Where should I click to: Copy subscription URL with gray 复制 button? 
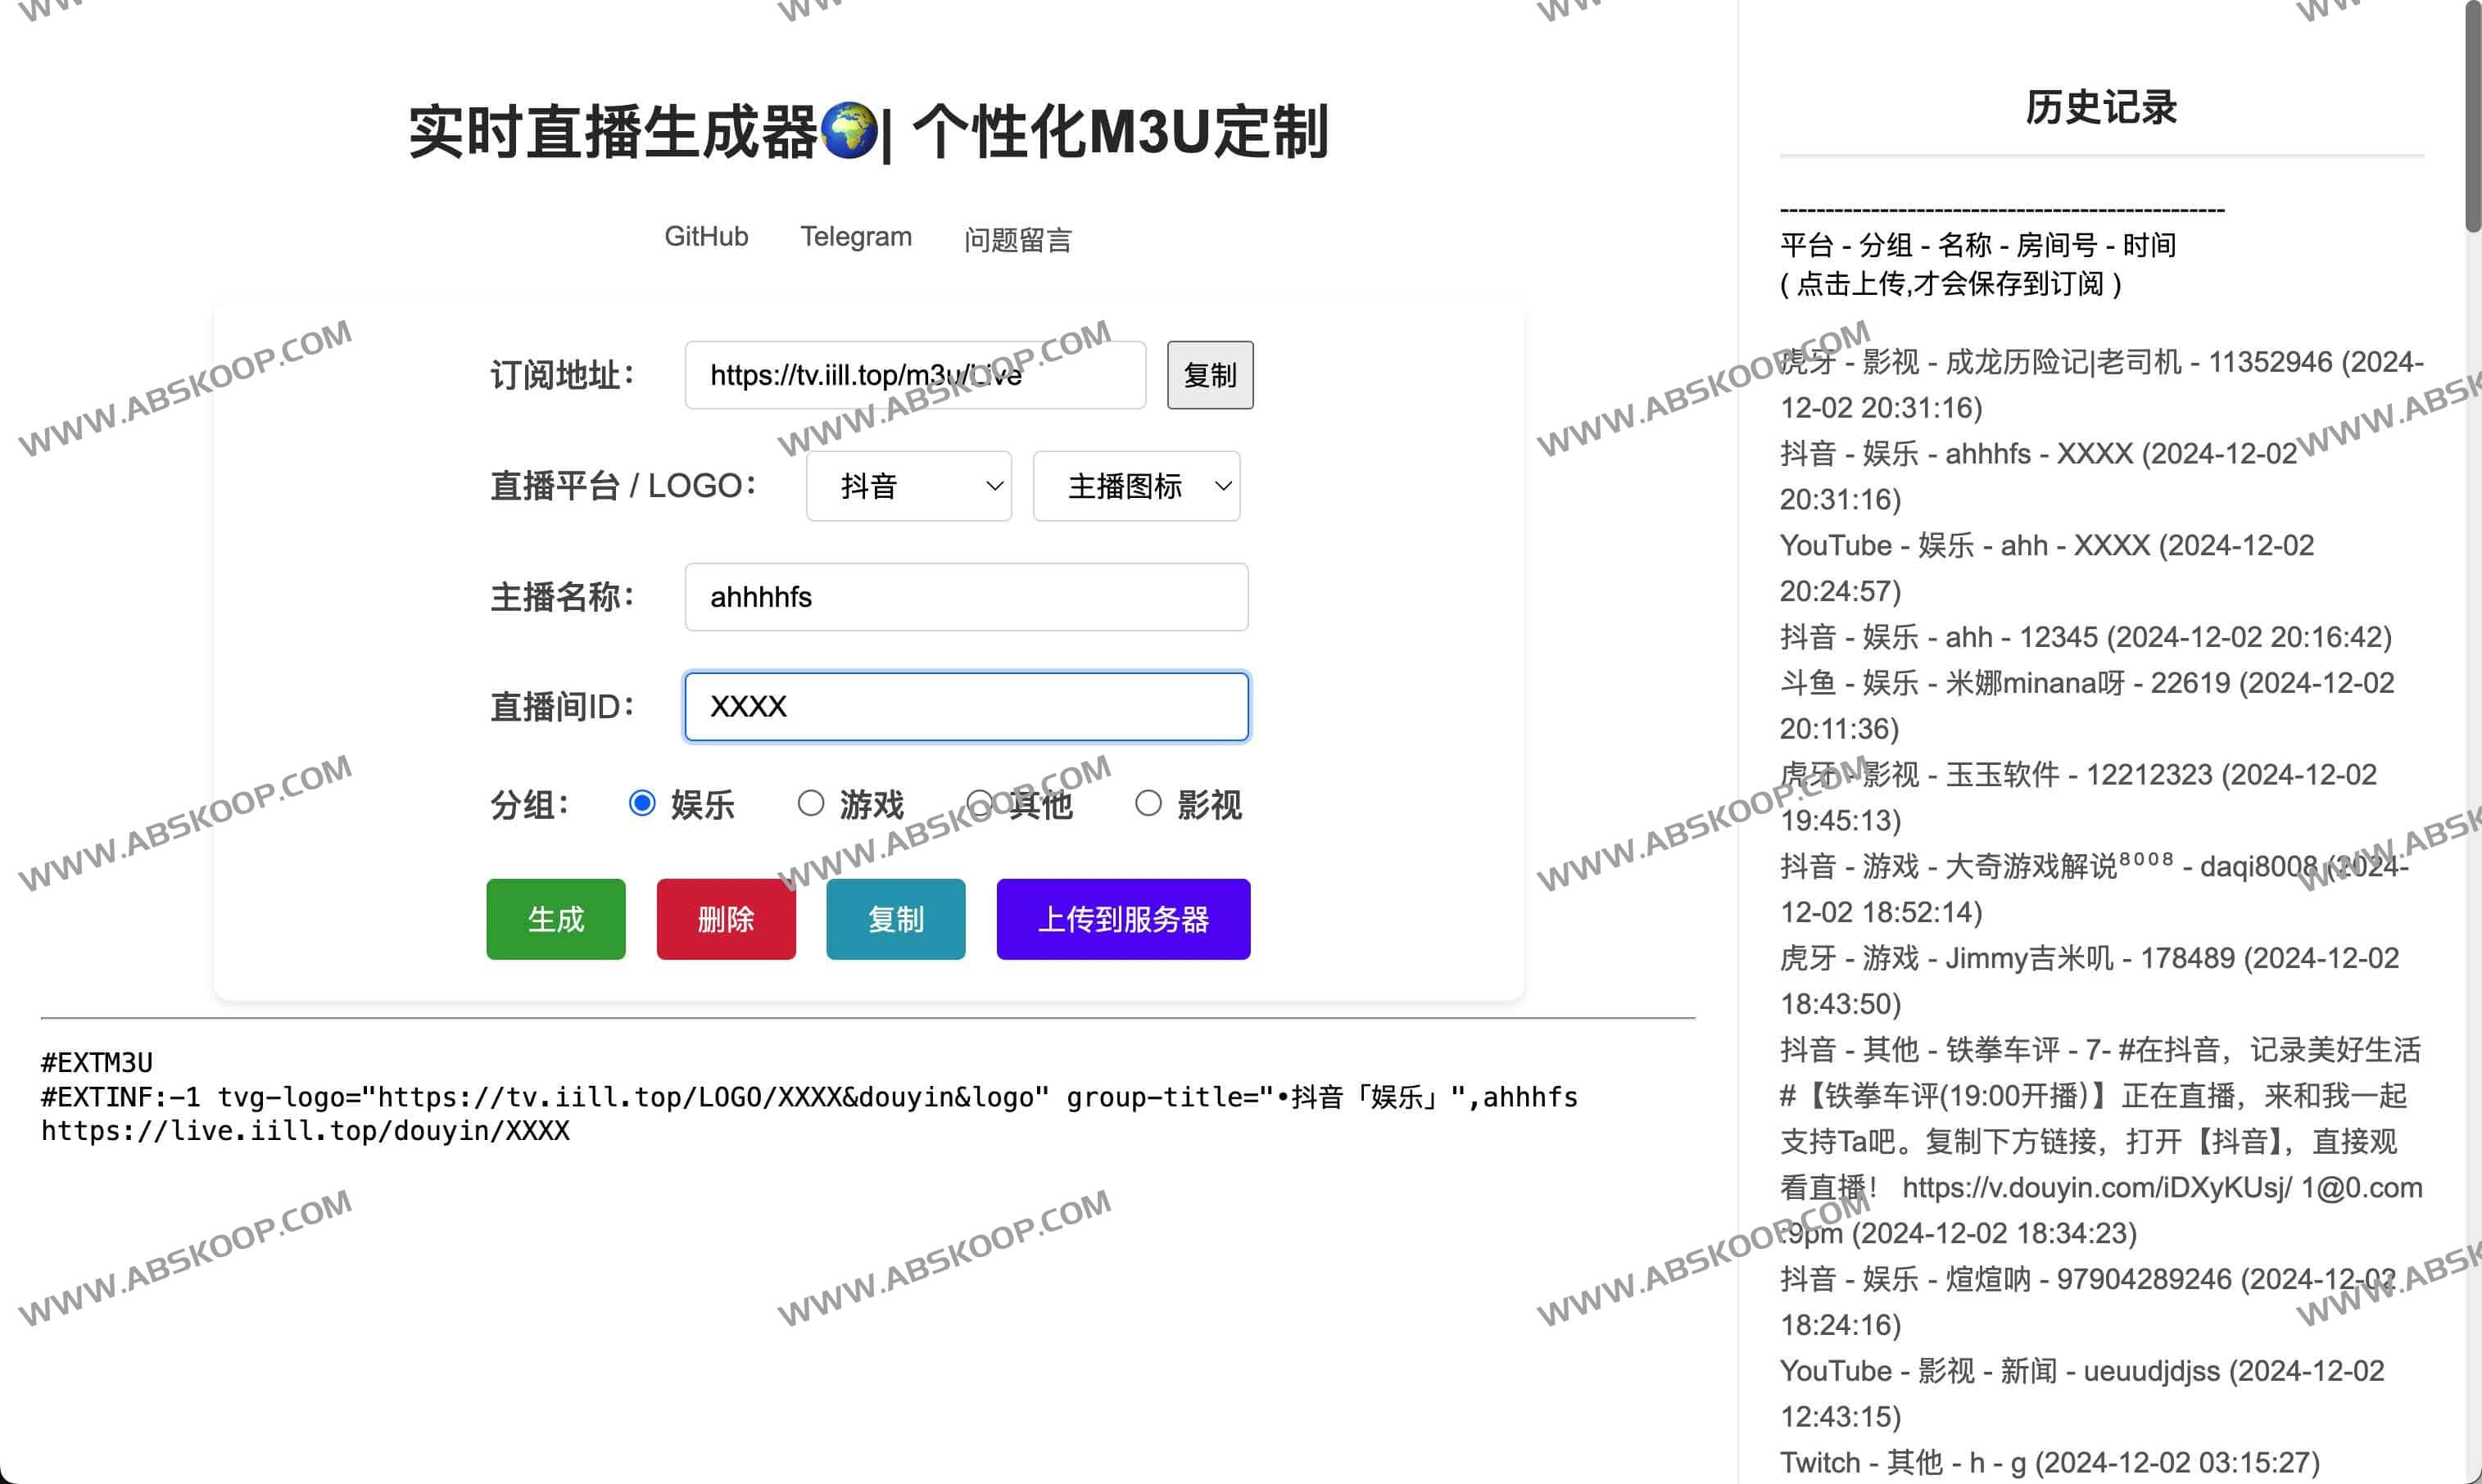pyautogui.click(x=1210, y=375)
